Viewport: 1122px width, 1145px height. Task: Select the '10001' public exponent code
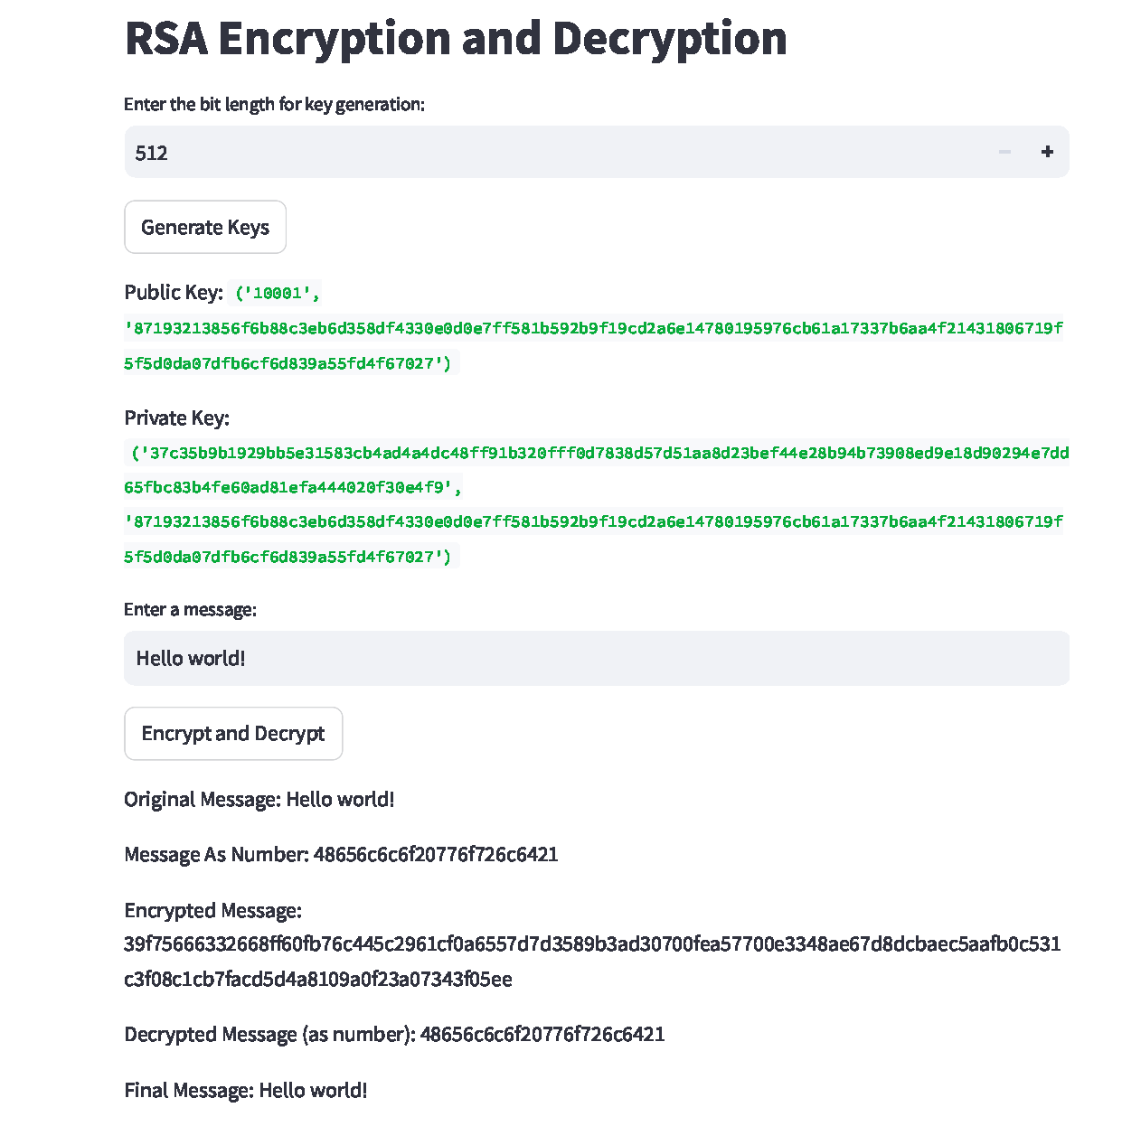[278, 293]
